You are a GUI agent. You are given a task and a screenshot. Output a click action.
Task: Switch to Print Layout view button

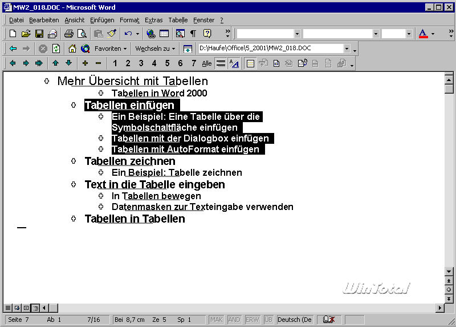pyautogui.click(x=26, y=308)
